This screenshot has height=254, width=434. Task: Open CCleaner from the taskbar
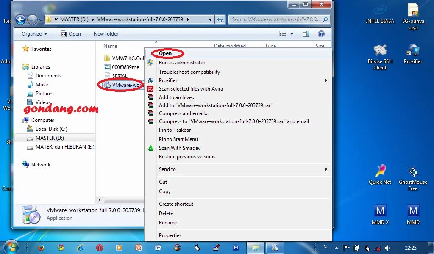[177, 248]
